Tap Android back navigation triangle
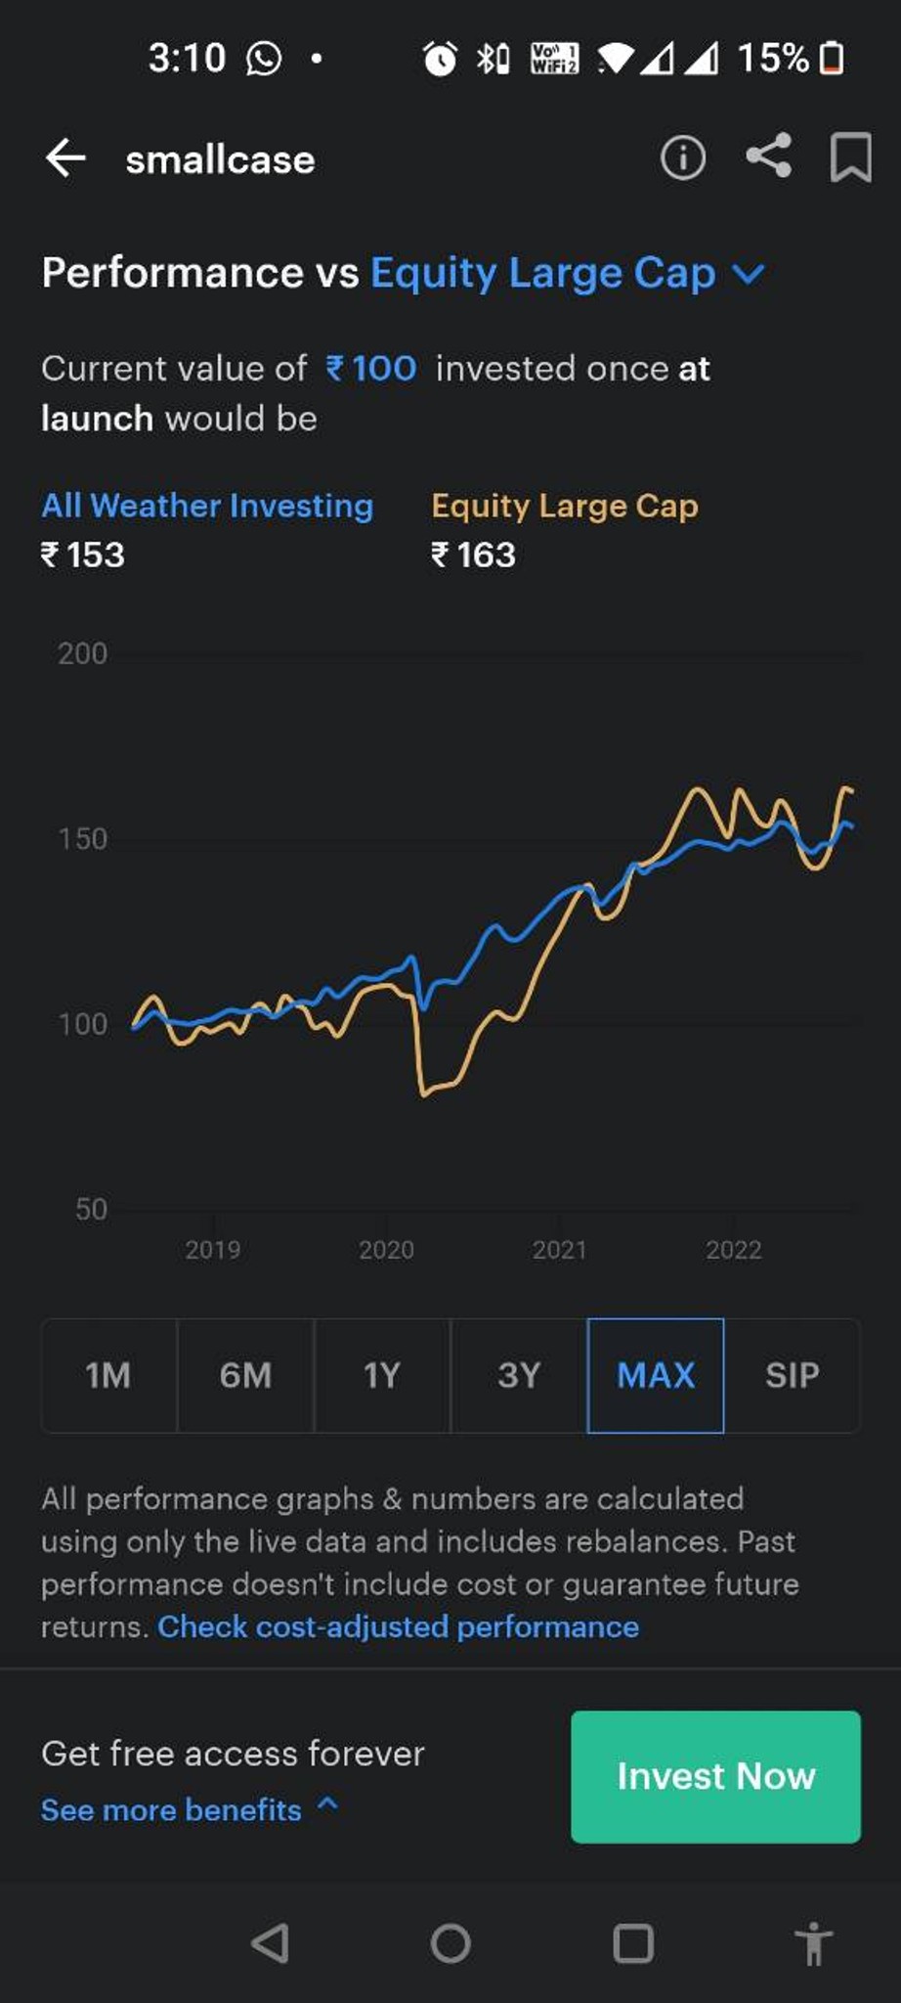 point(270,1942)
